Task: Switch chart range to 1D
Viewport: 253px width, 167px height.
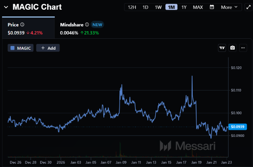Action: tap(146, 7)
